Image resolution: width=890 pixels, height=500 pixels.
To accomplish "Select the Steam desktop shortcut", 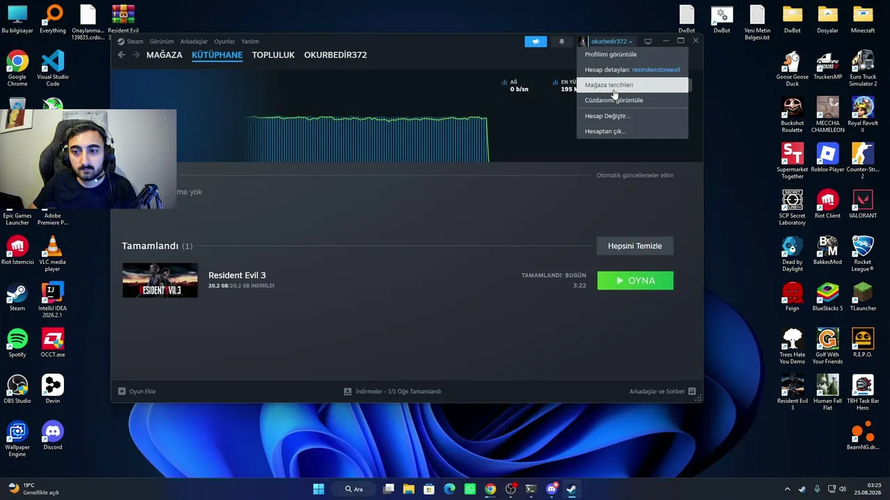I will [17, 298].
